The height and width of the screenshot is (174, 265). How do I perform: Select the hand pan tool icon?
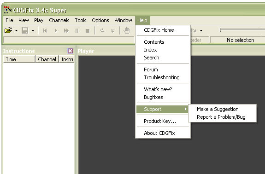coord(127,30)
